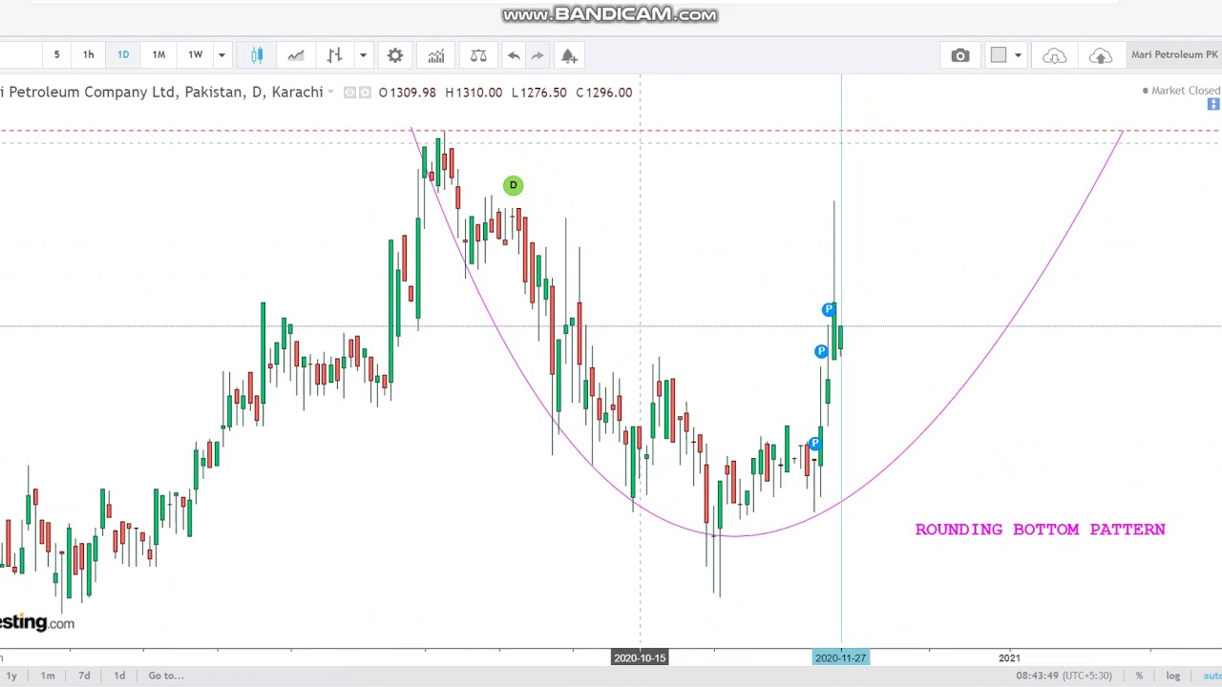Switch to 1h timeframe

[88, 55]
